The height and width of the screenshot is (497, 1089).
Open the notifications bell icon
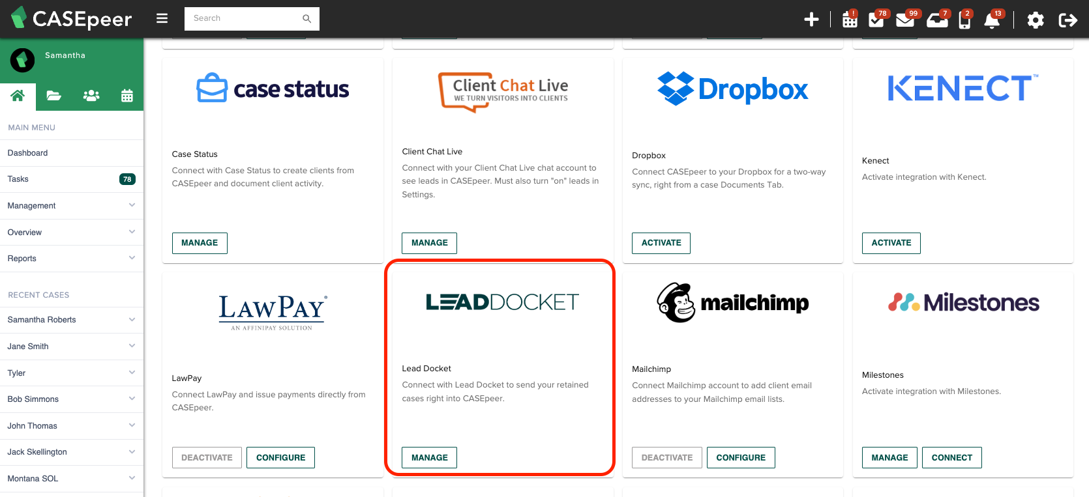tap(992, 20)
